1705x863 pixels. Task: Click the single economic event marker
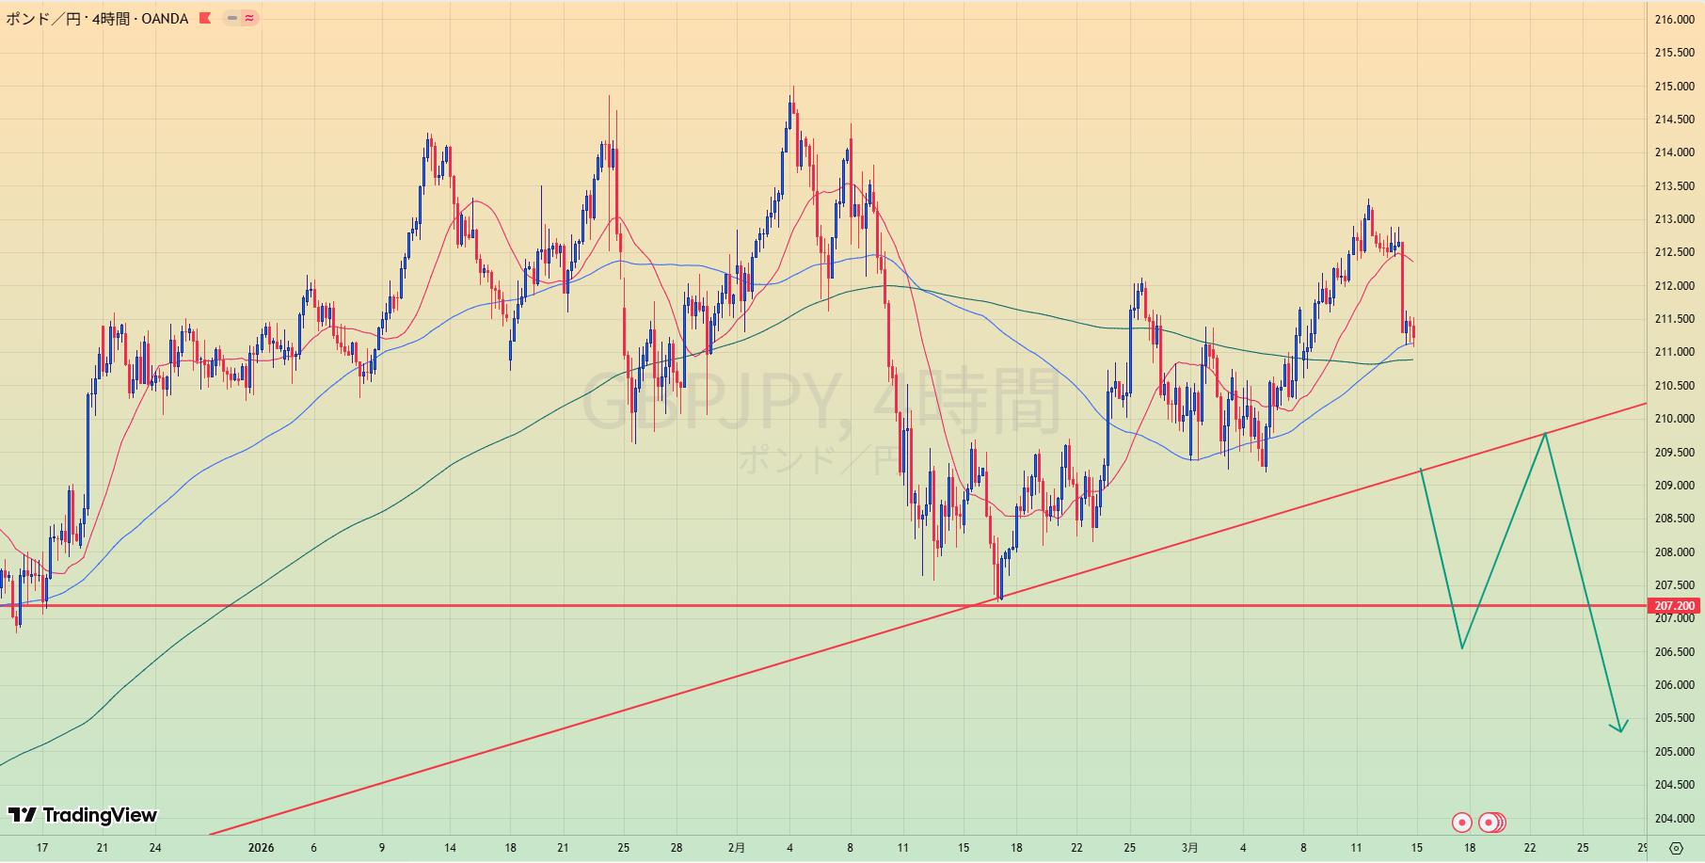1461,823
